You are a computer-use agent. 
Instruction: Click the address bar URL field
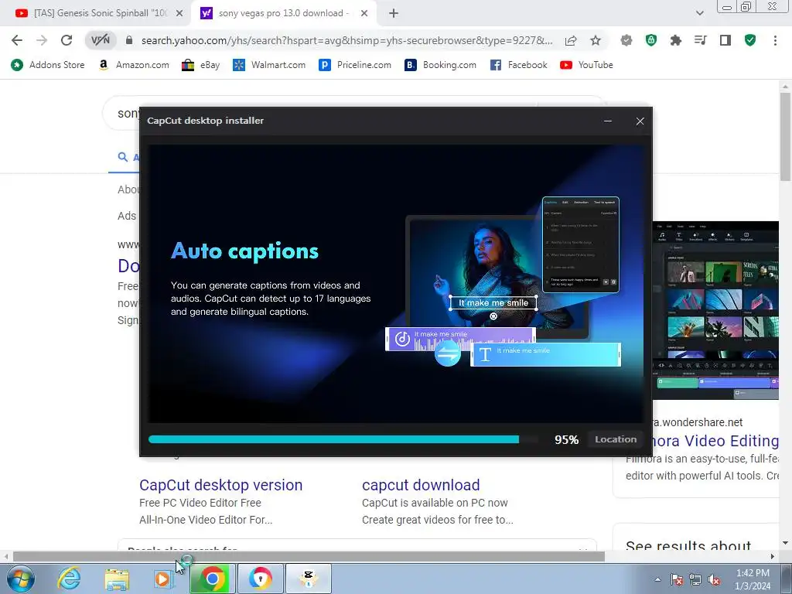pyautogui.click(x=346, y=40)
